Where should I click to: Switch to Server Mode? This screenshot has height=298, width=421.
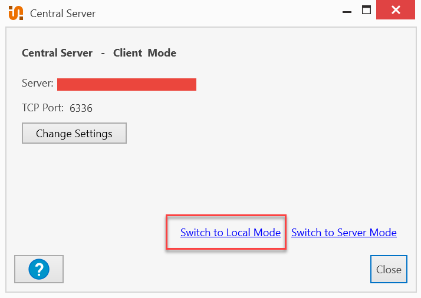point(344,233)
